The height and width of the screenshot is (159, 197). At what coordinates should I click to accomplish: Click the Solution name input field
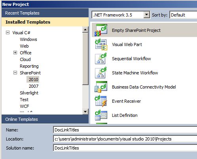click(x=125, y=148)
